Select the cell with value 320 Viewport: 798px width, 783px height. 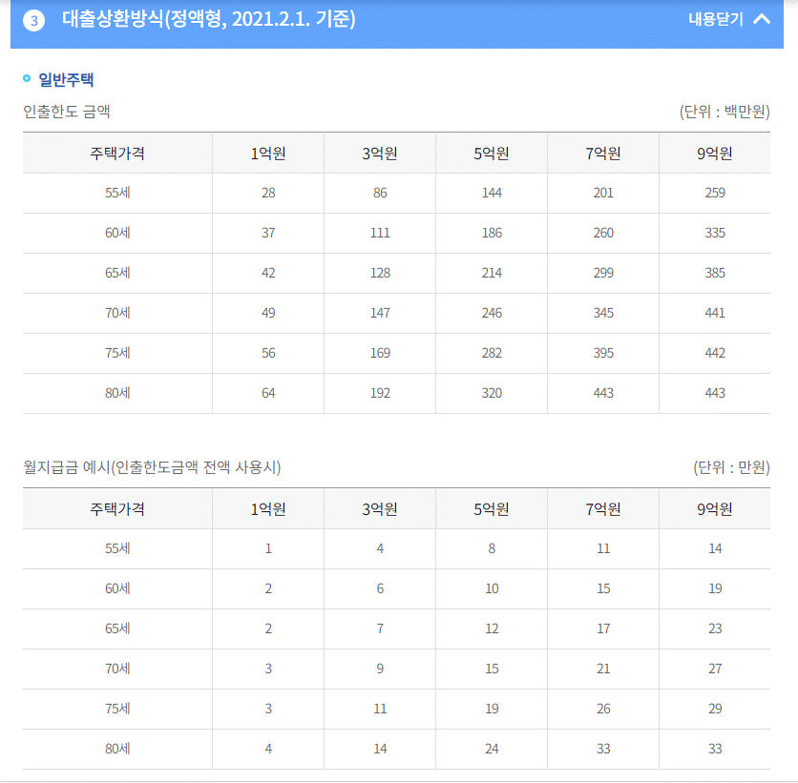492,393
